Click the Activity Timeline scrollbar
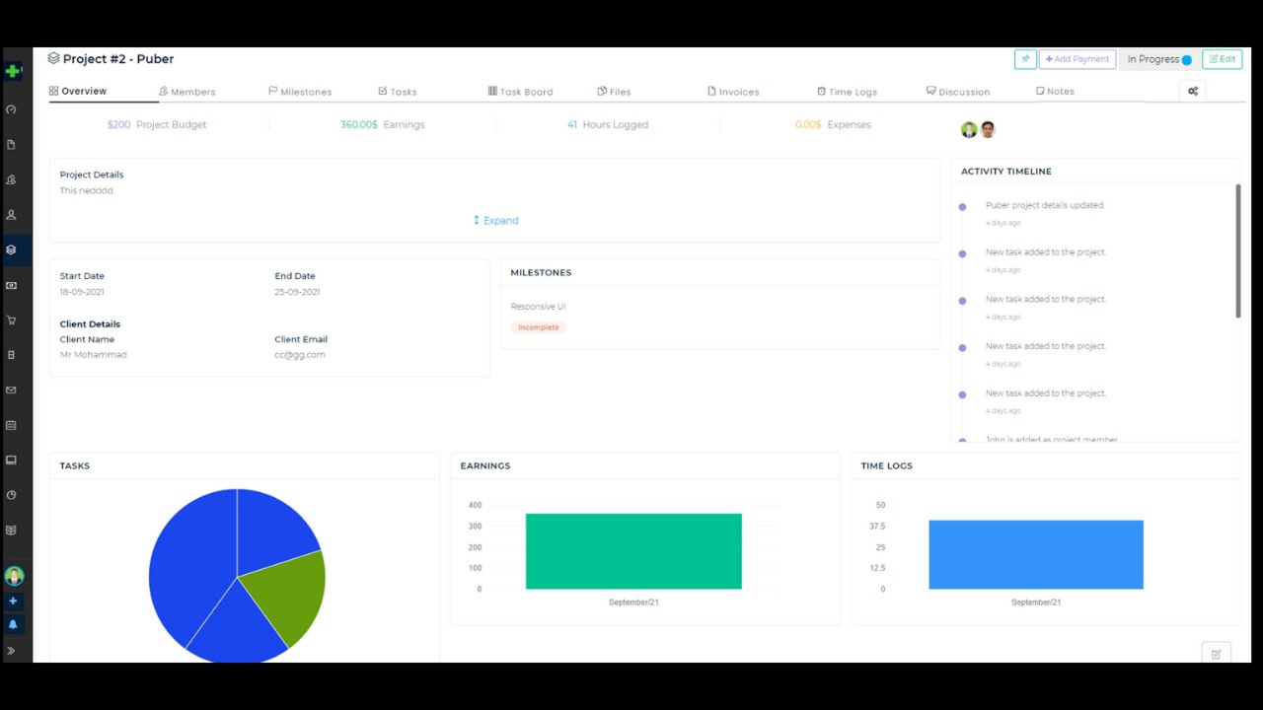This screenshot has width=1263, height=710. tap(1237, 251)
